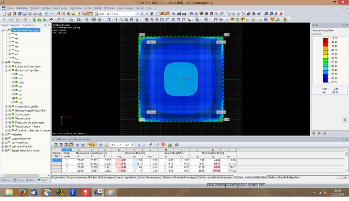349x201 pixels.
Task: Expand the Spannungen tree node
Action: (x=6, y=115)
